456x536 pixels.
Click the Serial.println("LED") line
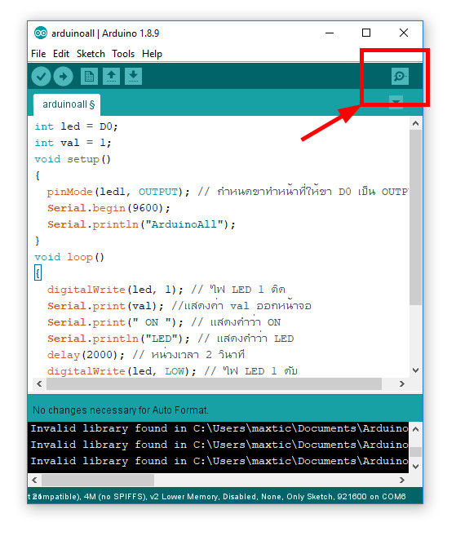[170, 339]
